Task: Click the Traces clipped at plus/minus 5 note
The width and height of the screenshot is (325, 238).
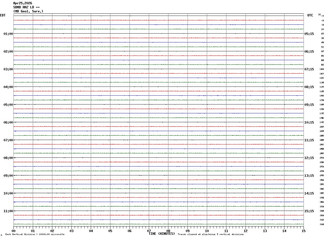Action: coord(211,234)
